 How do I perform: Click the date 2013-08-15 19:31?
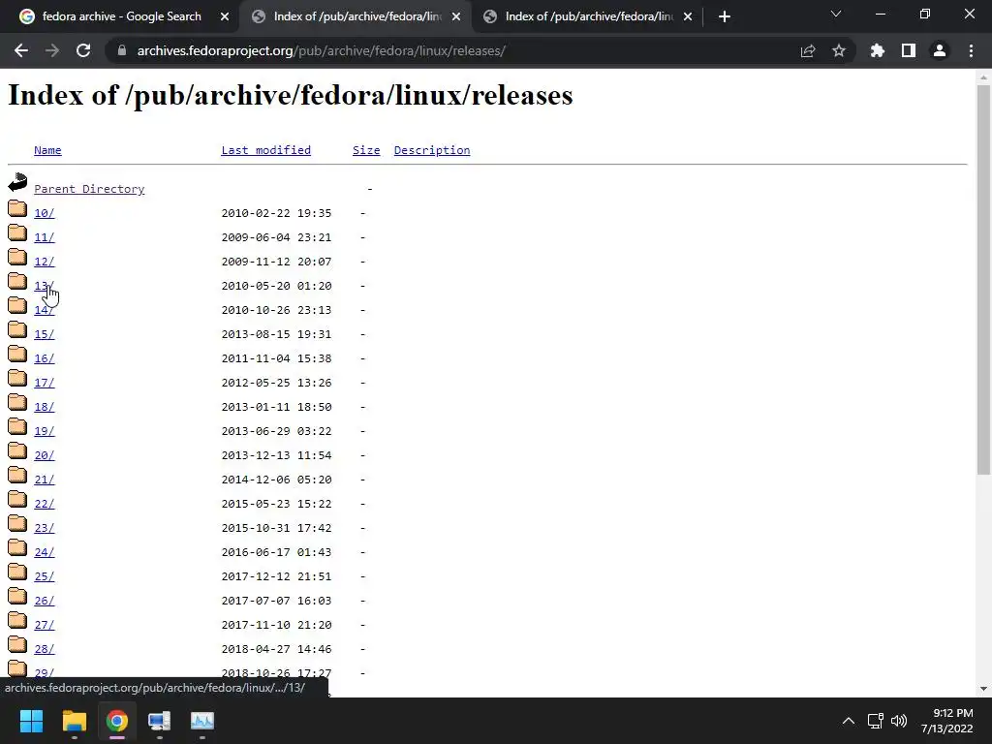[276, 334]
